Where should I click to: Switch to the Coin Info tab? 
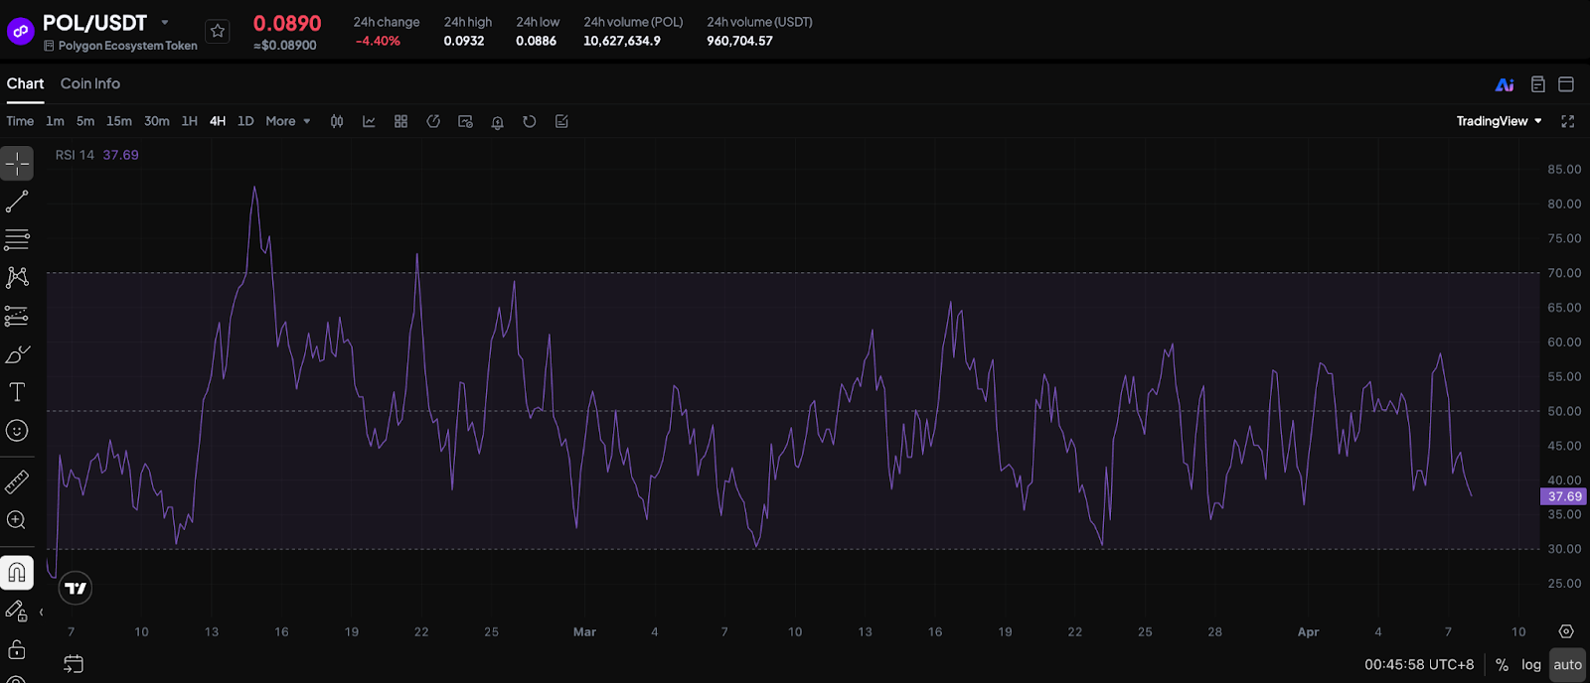point(89,83)
